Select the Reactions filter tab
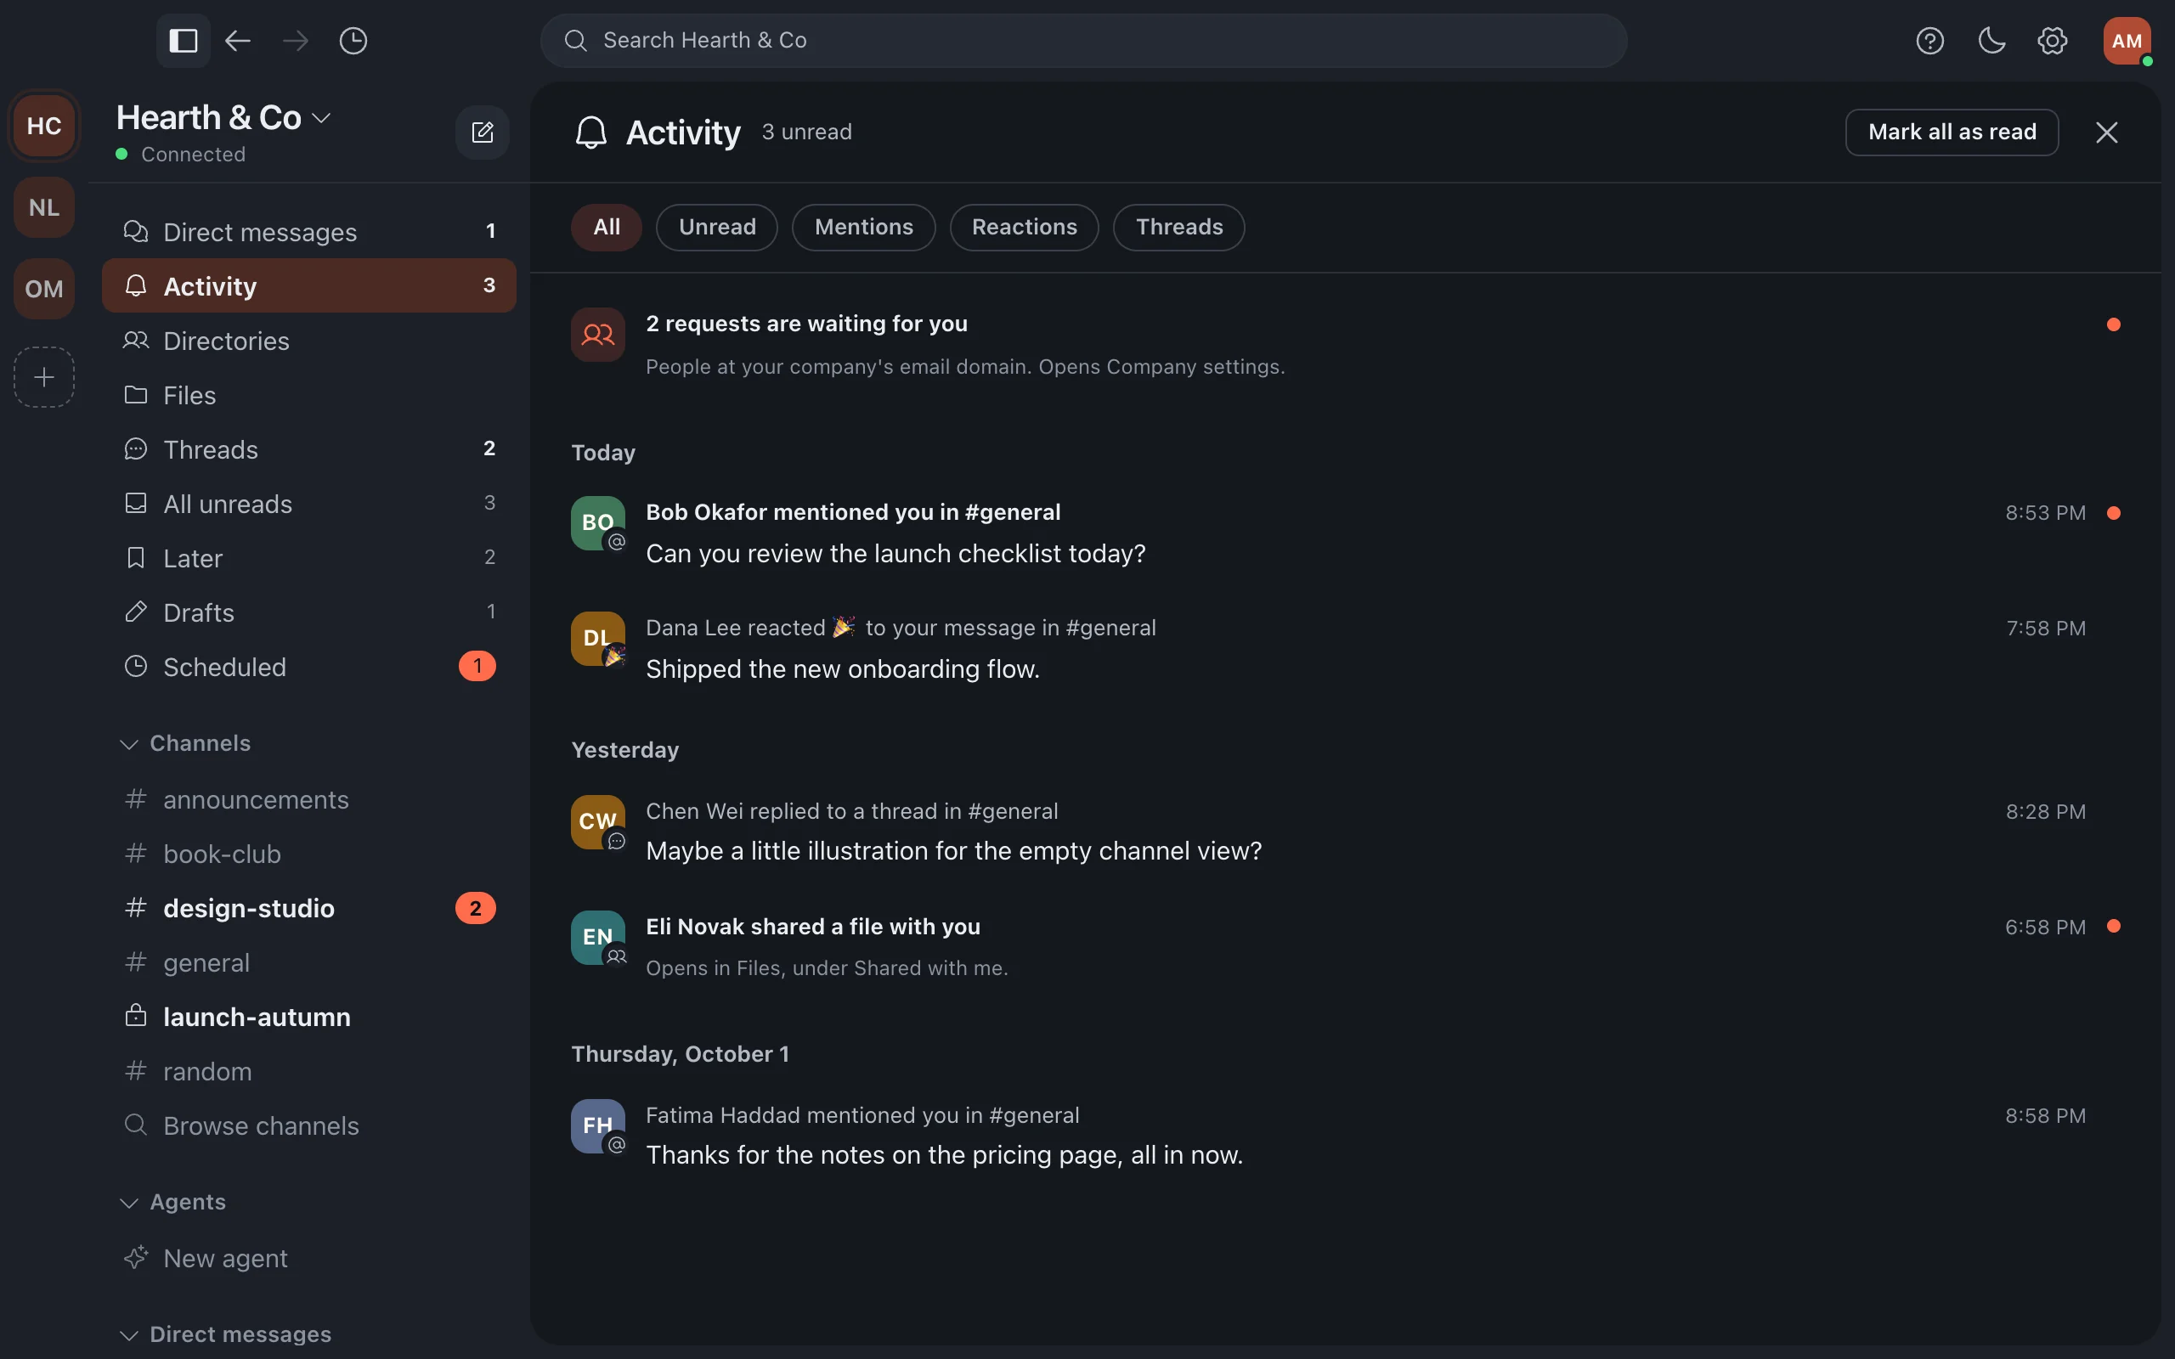This screenshot has width=2175, height=1359. pos(1025,228)
